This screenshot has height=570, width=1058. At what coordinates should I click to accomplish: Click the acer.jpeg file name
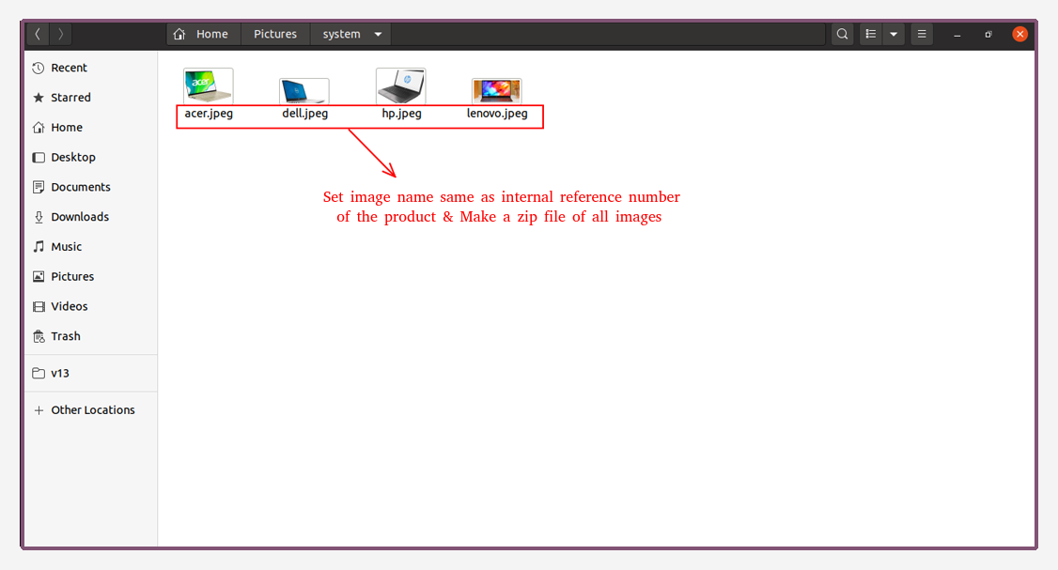[x=209, y=114]
